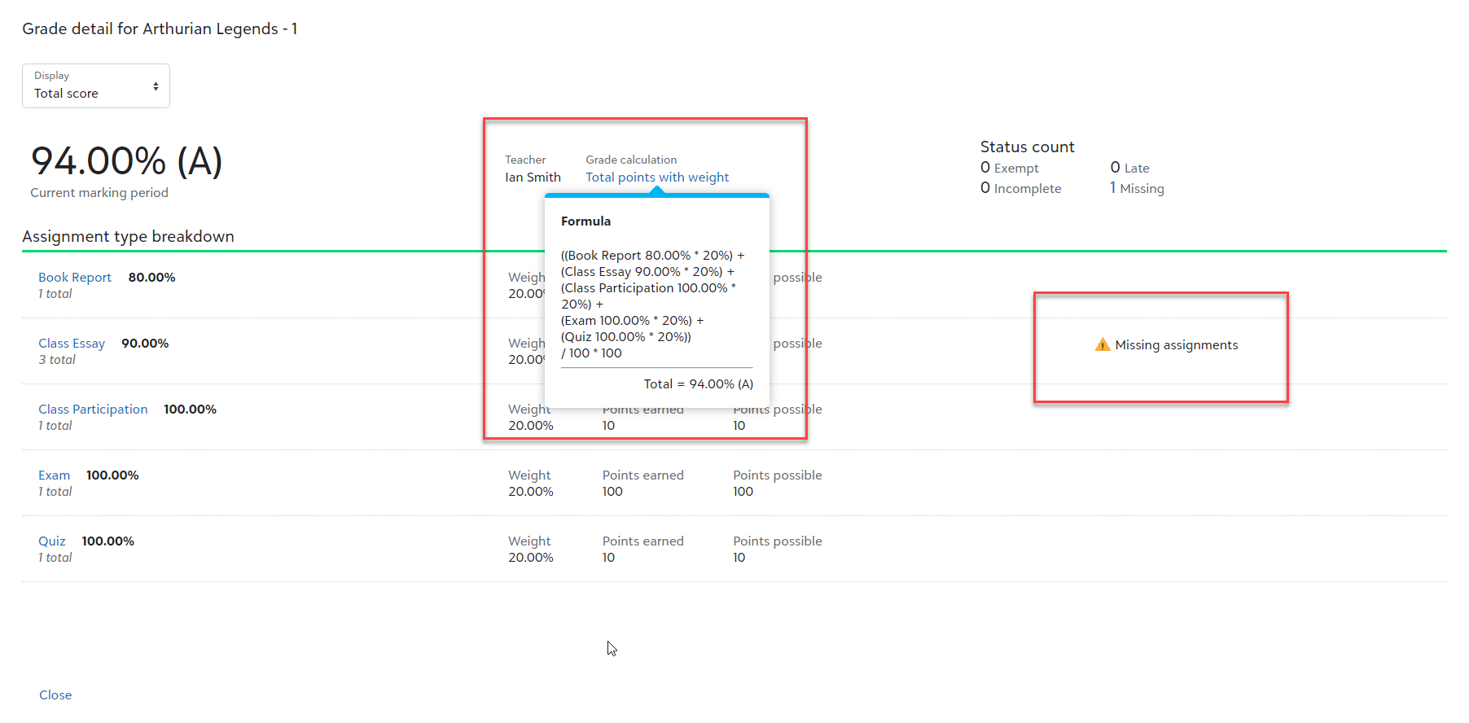1469x723 pixels.
Task: Click the Grade calculation label
Action: click(x=631, y=160)
